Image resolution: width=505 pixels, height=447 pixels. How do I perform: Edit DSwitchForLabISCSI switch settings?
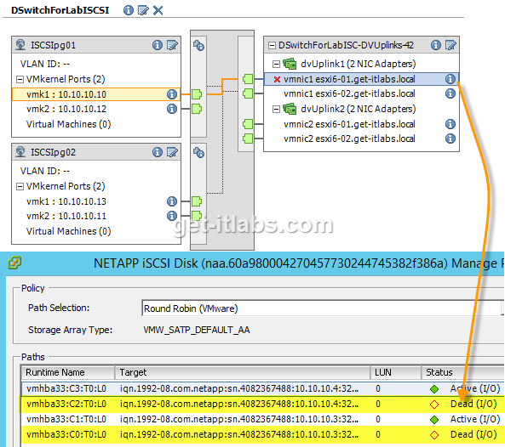143,10
